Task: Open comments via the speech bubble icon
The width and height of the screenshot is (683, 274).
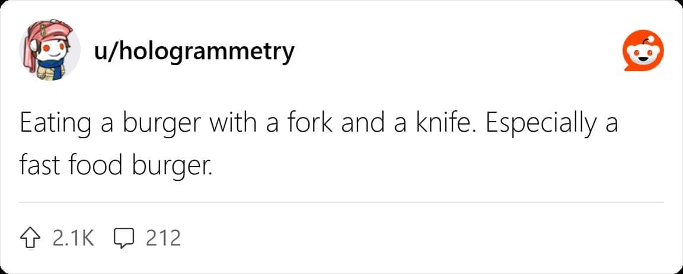Action: (x=124, y=238)
